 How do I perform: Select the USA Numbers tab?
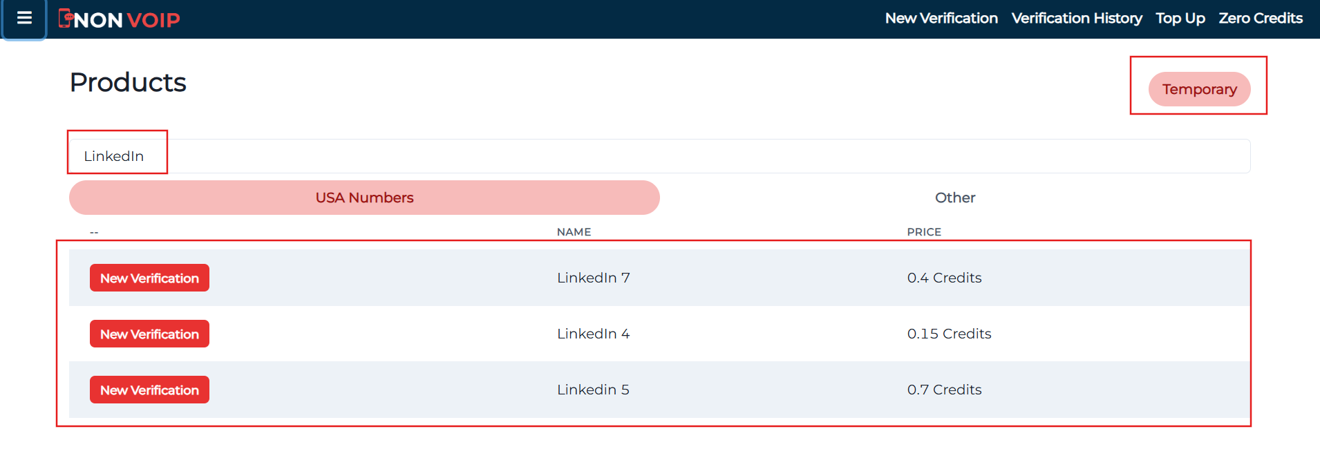364,198
